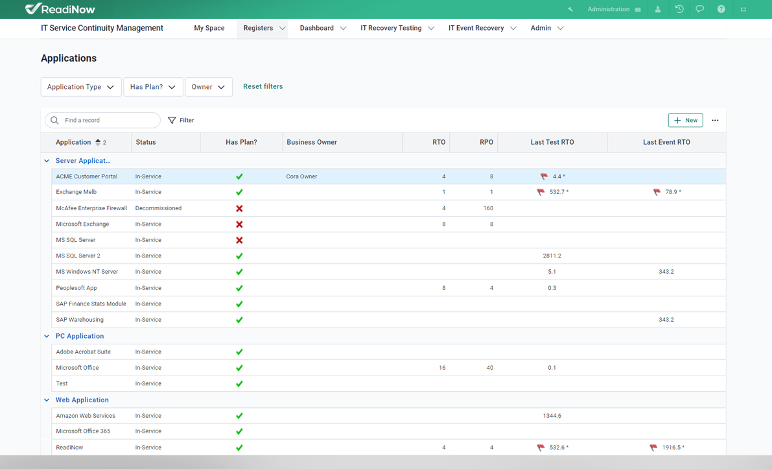Viewport: 772px width, 469px height.
Task: Open the three-dot more options menu
Action: tap(715, 120)
